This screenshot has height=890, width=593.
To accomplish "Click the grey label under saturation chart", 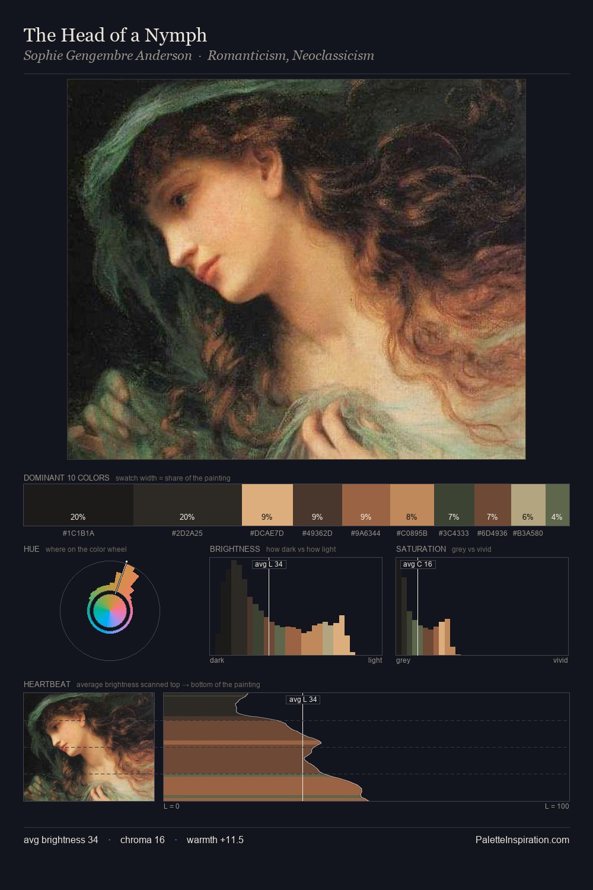I will pos(403,660).
